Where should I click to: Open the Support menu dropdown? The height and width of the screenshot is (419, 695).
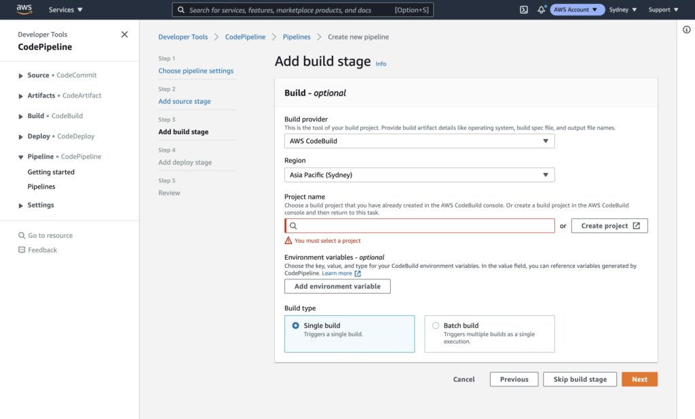663,9
